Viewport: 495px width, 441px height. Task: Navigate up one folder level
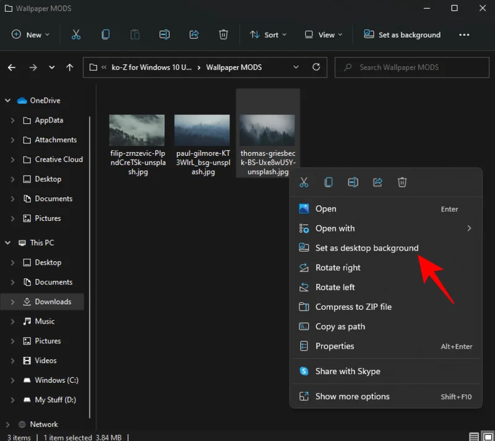coord(69,67)
